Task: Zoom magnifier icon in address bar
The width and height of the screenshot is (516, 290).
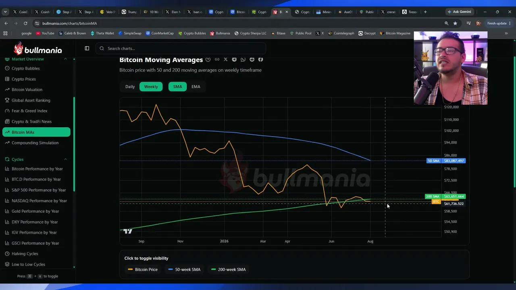Action: 446,23
